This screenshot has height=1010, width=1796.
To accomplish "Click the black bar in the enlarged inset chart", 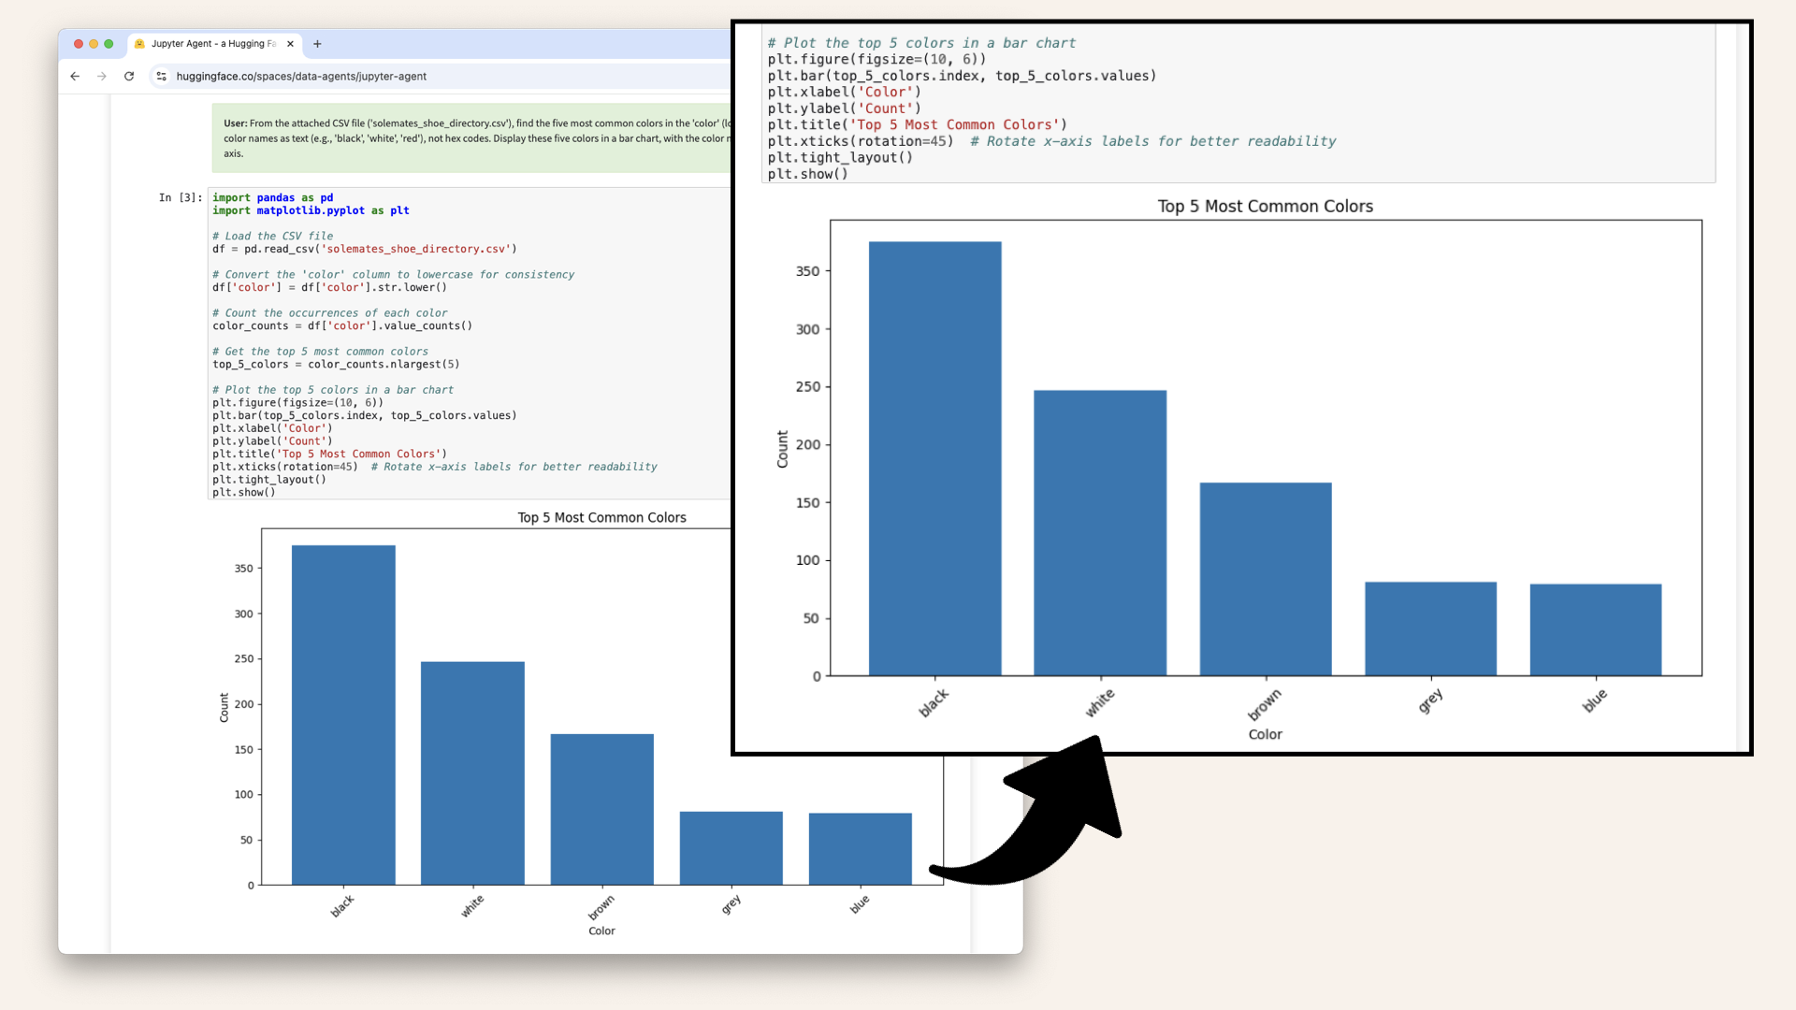I will [934, 458].
